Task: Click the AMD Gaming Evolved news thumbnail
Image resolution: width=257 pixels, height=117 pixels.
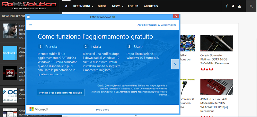Action: click(x=10, y=73)
